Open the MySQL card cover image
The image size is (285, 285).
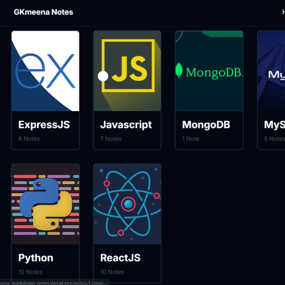click(x=271, y=71)
